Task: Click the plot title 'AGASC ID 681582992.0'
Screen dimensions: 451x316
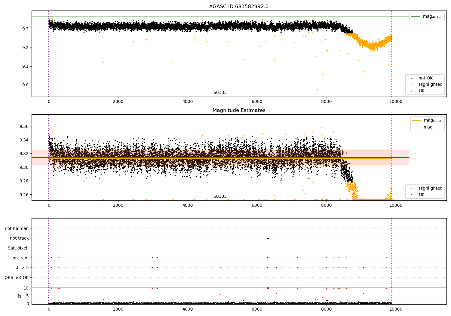Action: click(x=239, y=7)
